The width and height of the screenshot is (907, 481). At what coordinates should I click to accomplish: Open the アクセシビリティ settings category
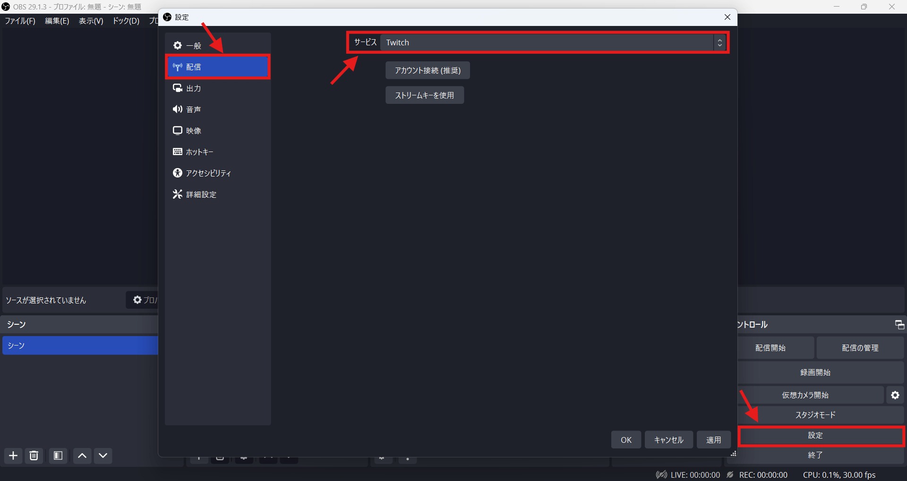coord(217,173)
